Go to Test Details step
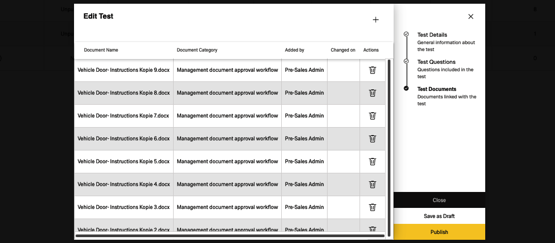The height and width of the screenshot is (243, 555). (x=432, y=35)
